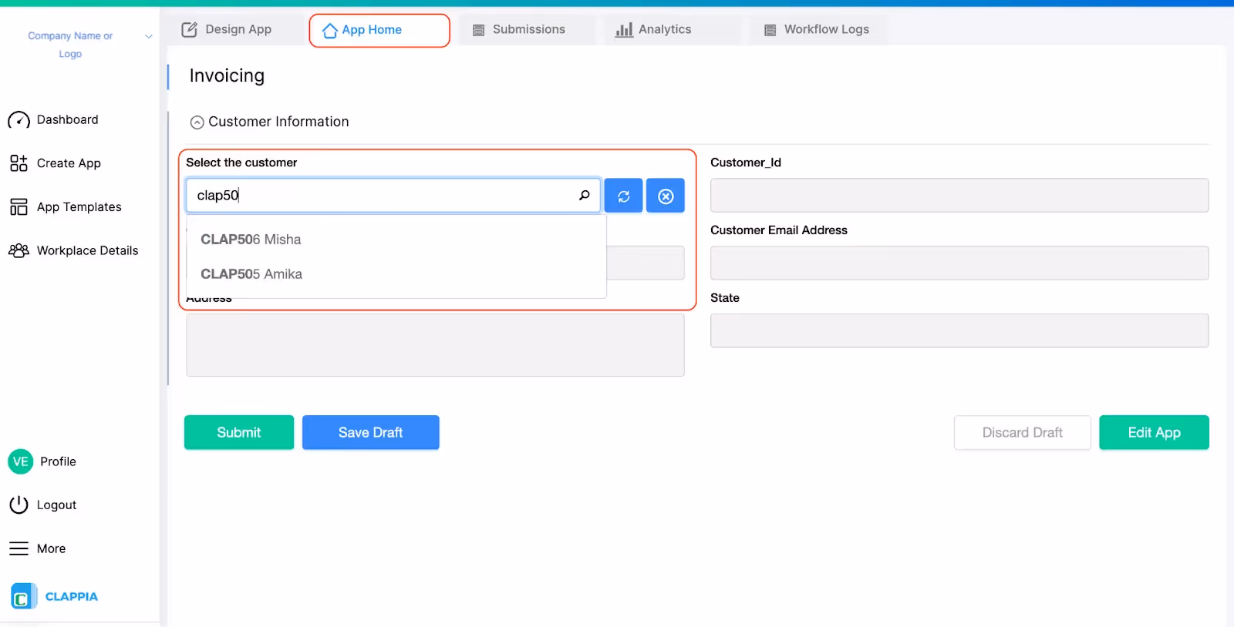Open the Submissions tab
Screen dimensions: 1234x627
(x=526, y=29)
